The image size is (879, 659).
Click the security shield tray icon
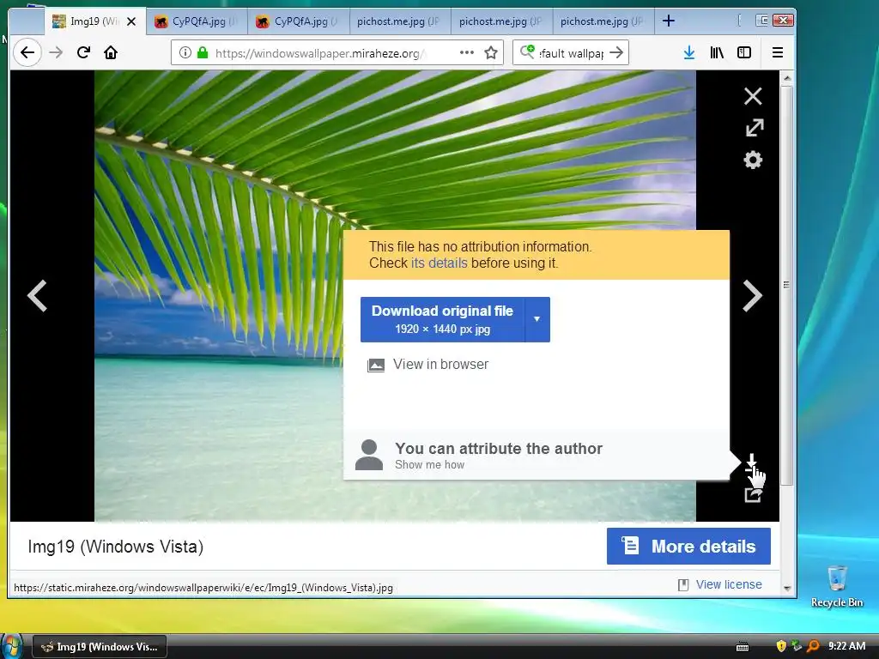click(x=781, y=646)
